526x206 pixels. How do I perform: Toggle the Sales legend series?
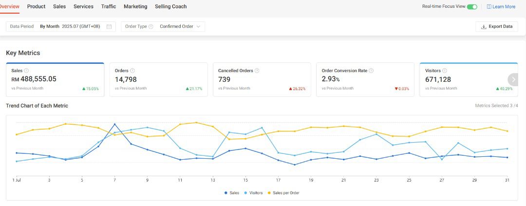click(x=232, y=193)
